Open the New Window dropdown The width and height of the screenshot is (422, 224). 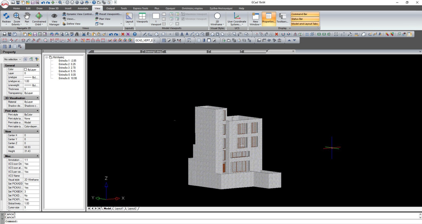point(255,19)
